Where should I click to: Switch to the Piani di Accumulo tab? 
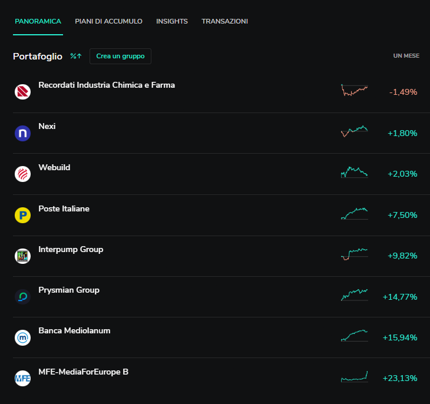(x=108, y=21)
